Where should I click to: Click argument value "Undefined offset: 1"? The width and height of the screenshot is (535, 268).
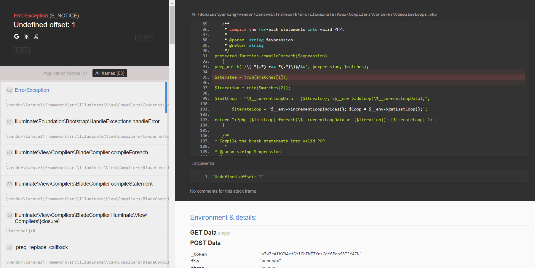[x=238, y=177]
